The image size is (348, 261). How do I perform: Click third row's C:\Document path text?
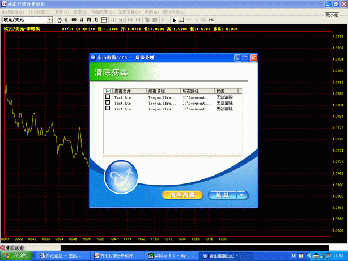[x=196, y=109]
